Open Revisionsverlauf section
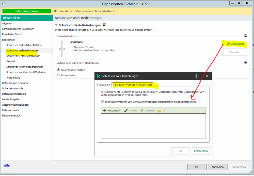The width and height of the screenshot is (254, 176). point(11,115)
